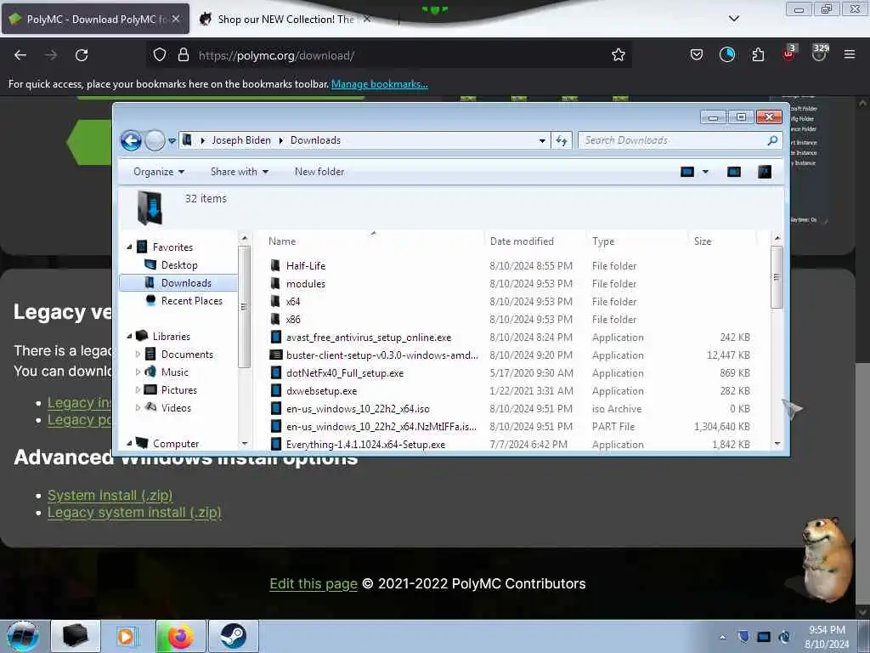Select Desktop under Favorites

[x=179, y=265]
